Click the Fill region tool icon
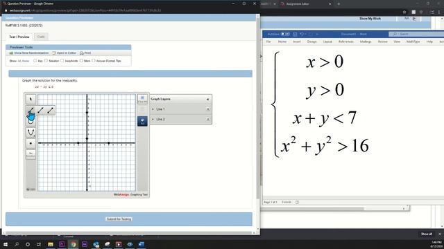 (x=142, y=121)
